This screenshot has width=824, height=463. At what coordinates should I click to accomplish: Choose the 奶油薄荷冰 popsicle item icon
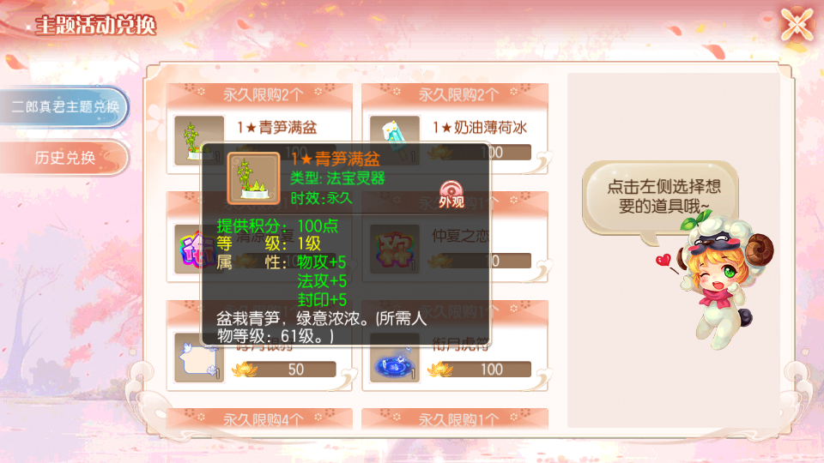click(395, 140)
